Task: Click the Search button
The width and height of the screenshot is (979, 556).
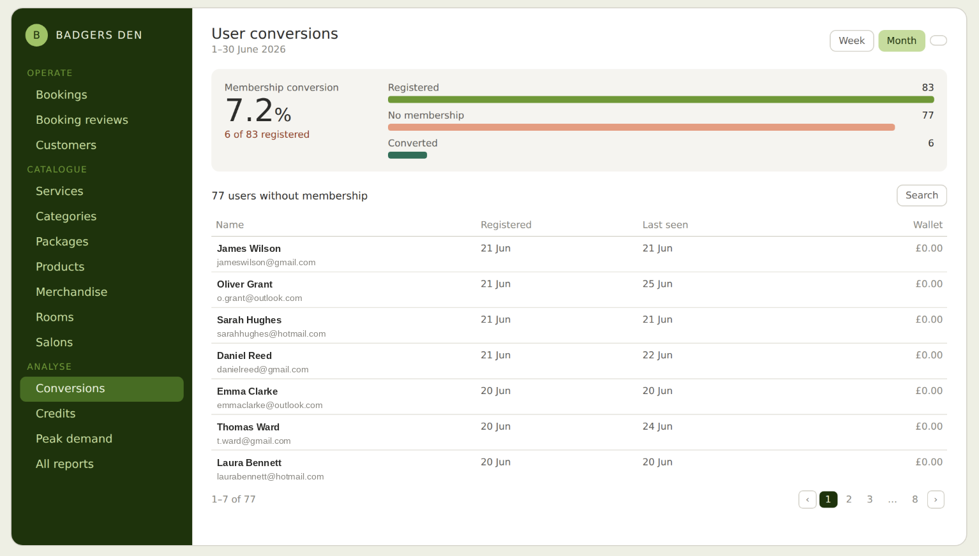Action: coord(922,196)
